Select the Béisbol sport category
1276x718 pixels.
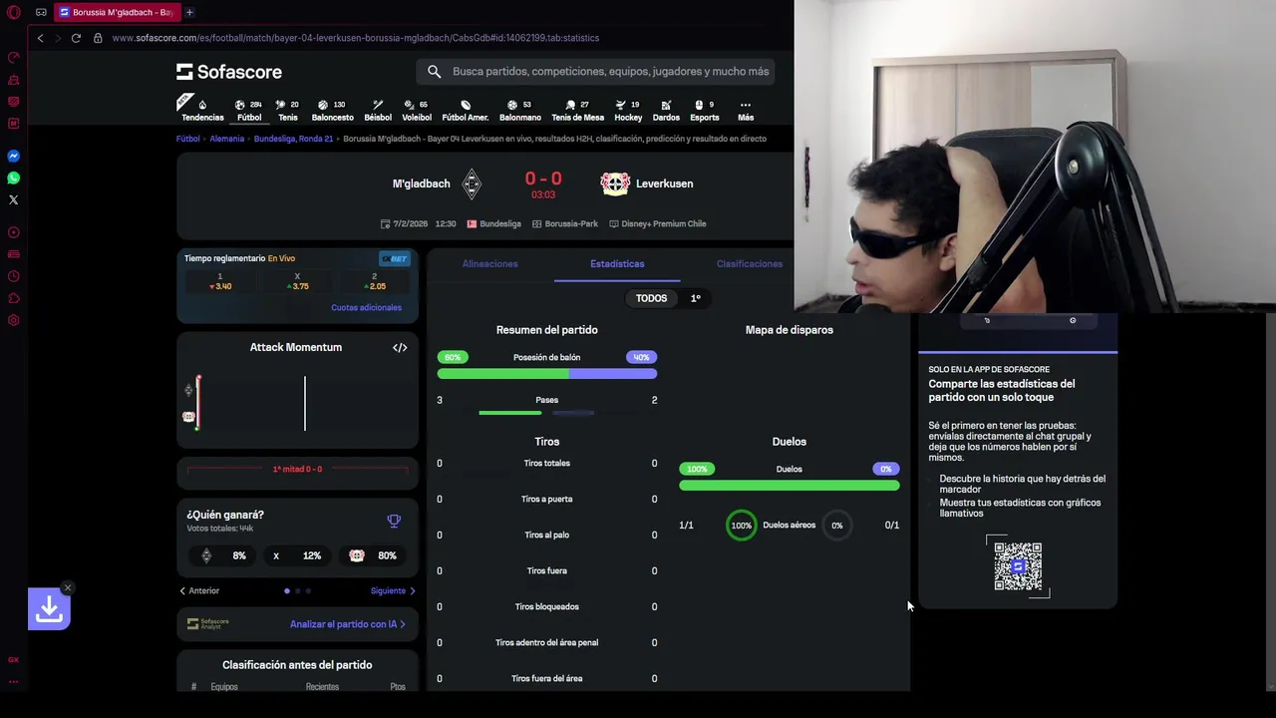coord(378,110)
